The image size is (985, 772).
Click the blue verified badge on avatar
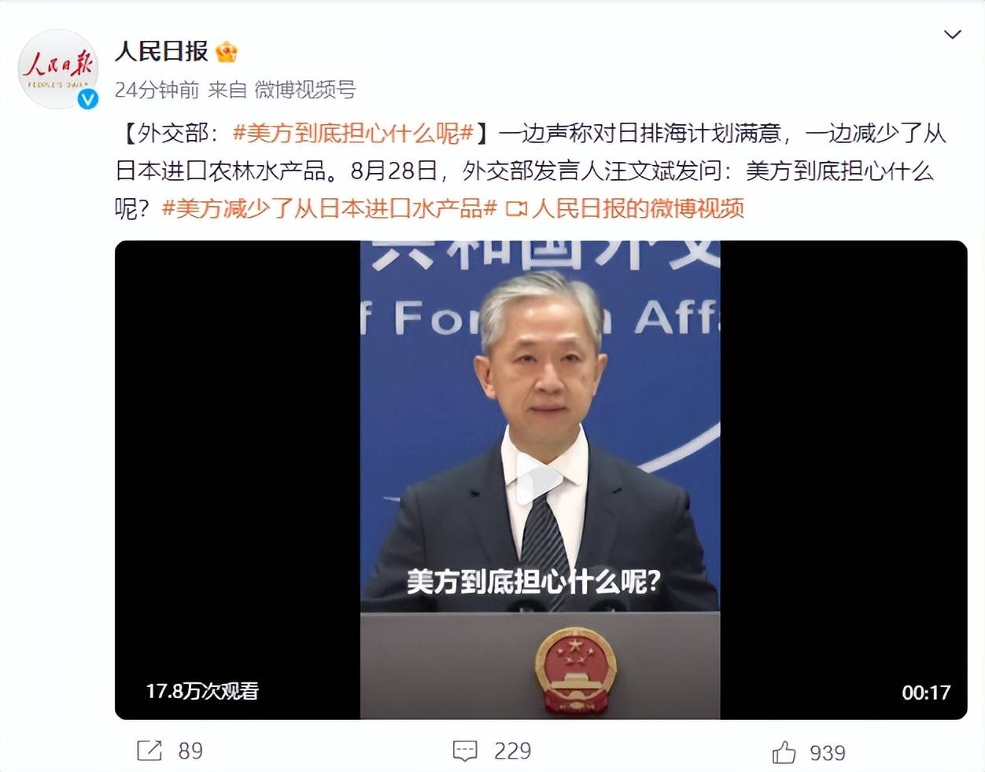88,98
